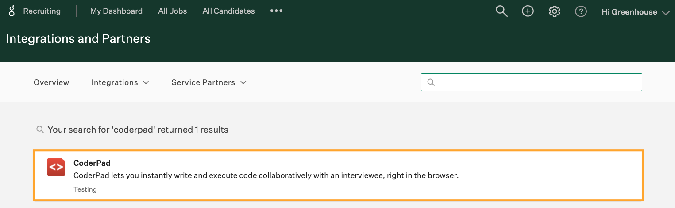
Task: Open the global search magnifier icon
Action: pyautogui.click(x=501, y=11)
